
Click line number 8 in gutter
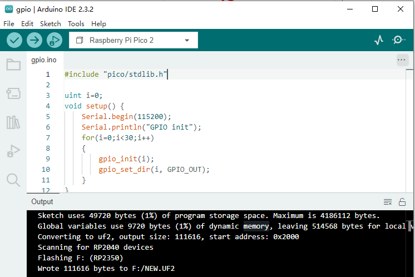click(48, 149)
